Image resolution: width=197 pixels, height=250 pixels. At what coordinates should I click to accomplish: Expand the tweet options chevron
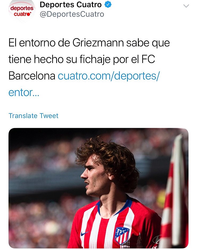(186, 6)
